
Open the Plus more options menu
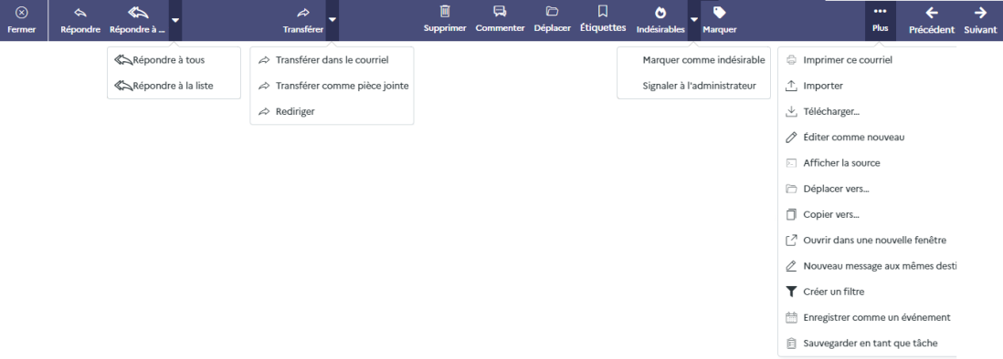tap(881, 20)
